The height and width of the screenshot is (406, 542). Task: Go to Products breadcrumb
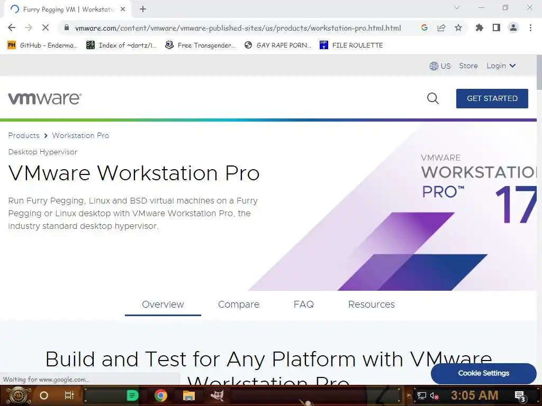[x=23, y=135]
